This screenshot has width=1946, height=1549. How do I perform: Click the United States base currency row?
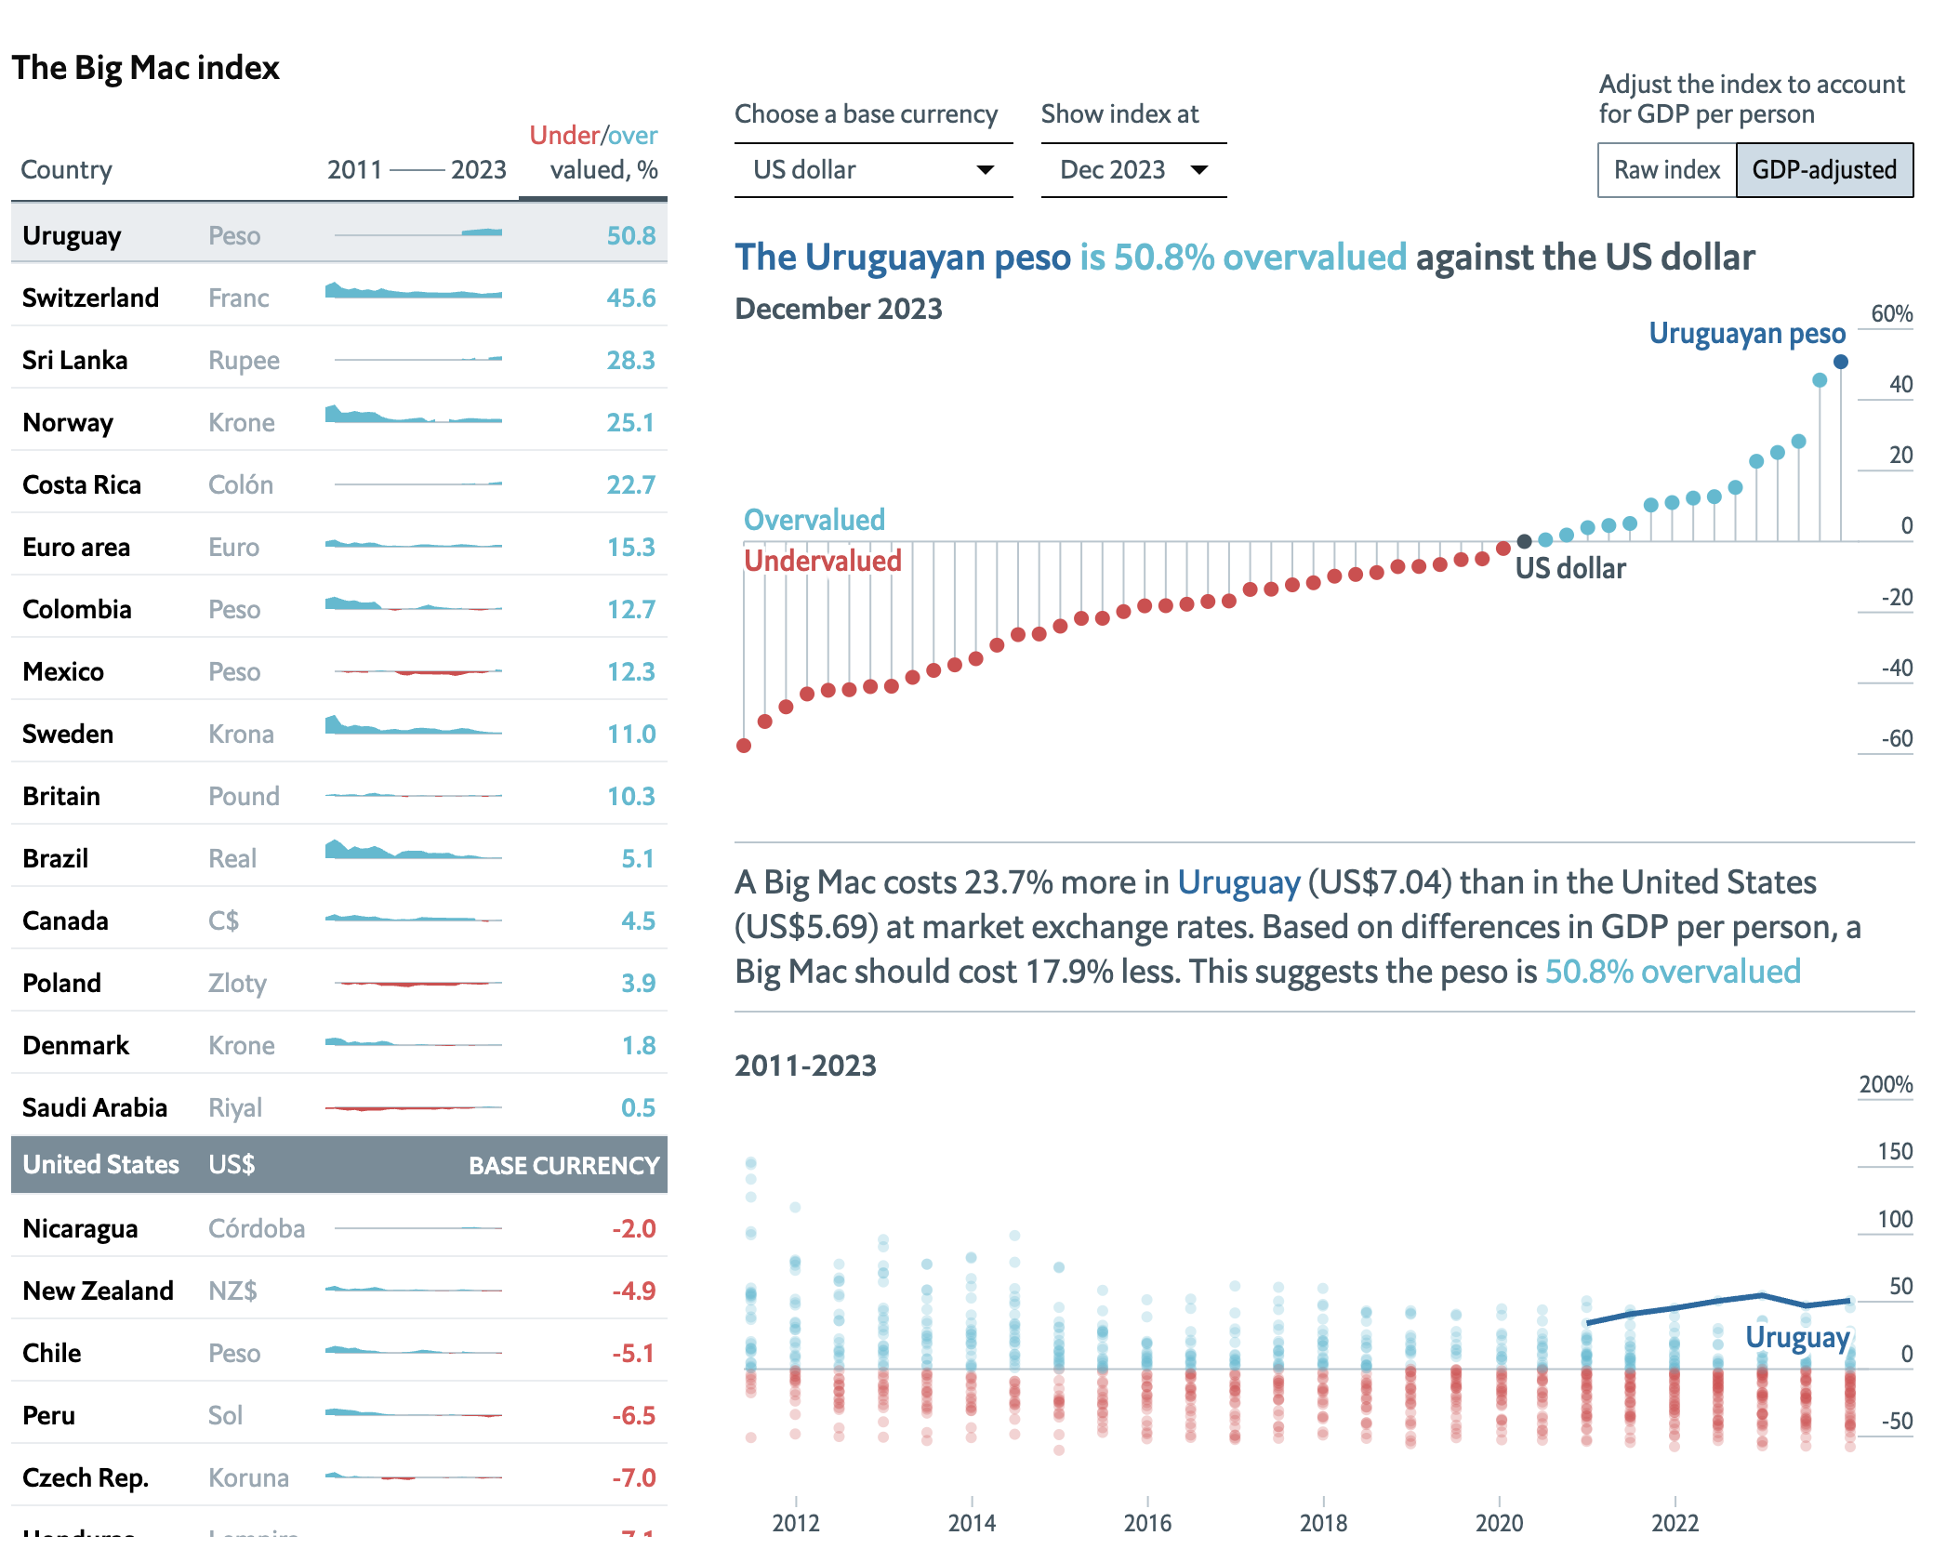(x=338, y=1165)
